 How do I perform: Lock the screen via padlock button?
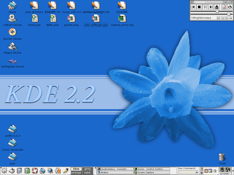tap(201, 169)
